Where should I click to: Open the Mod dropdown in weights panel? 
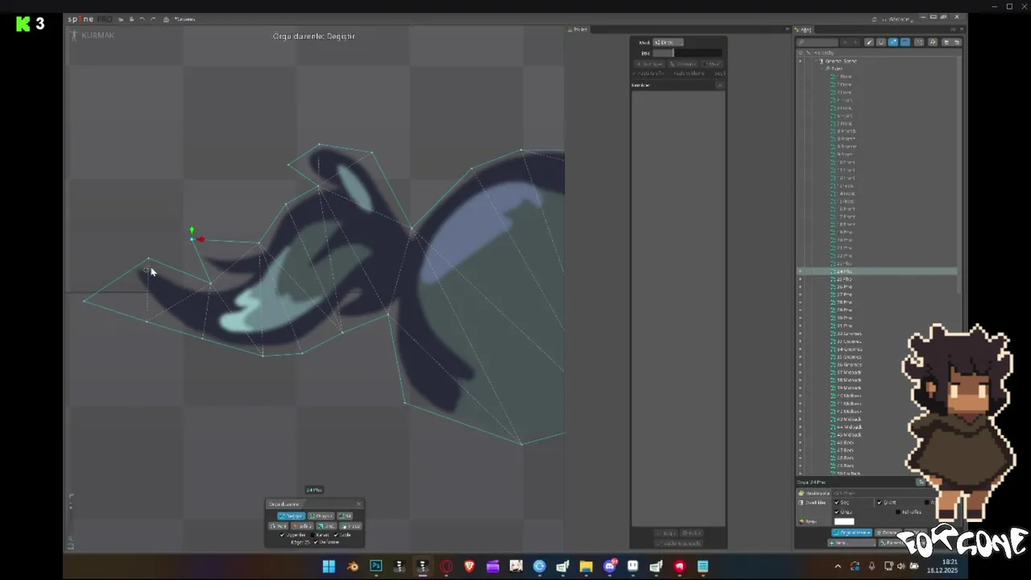668,43
